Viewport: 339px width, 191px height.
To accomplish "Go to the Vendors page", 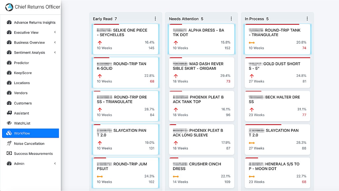I will coord(21,93).
